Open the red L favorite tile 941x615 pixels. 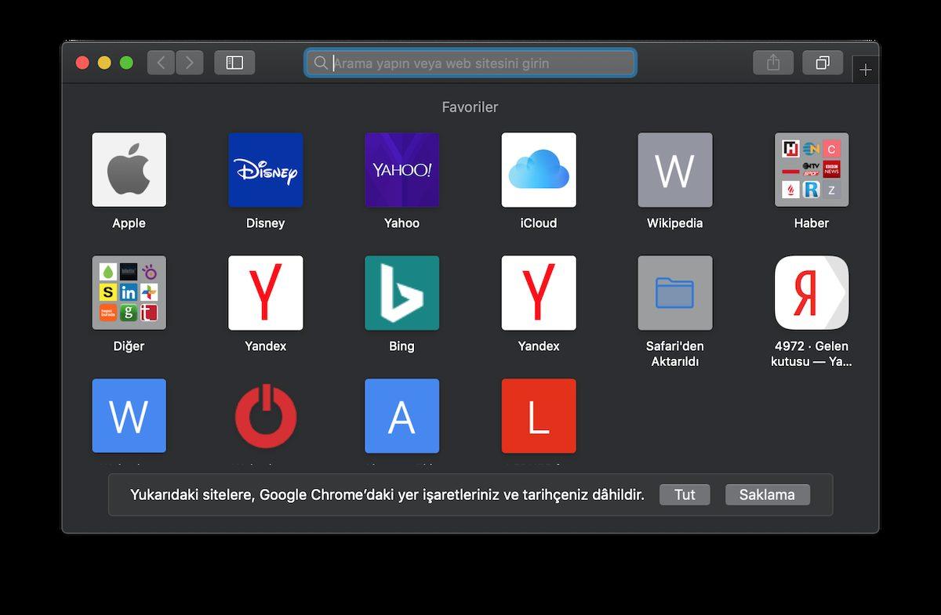coord(539,416)
